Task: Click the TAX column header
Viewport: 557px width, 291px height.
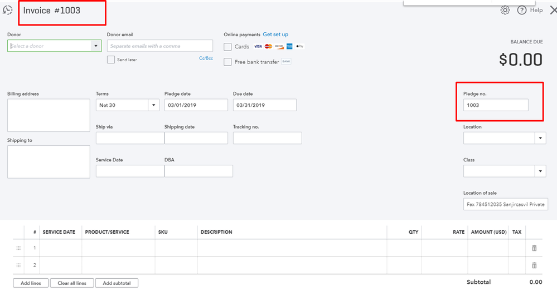Action: click(516, 232)
